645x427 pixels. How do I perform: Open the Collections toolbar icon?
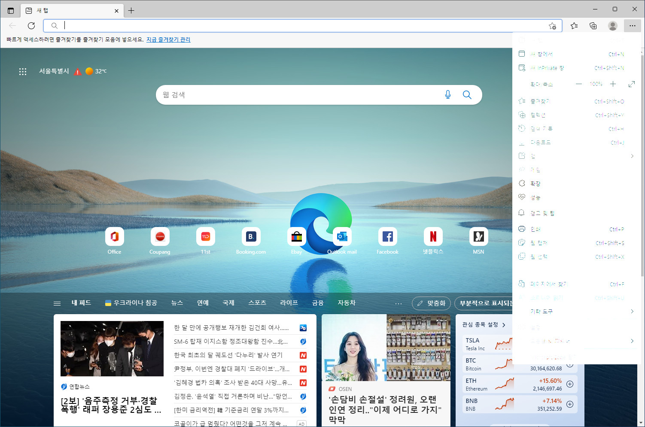click(593, 26)
